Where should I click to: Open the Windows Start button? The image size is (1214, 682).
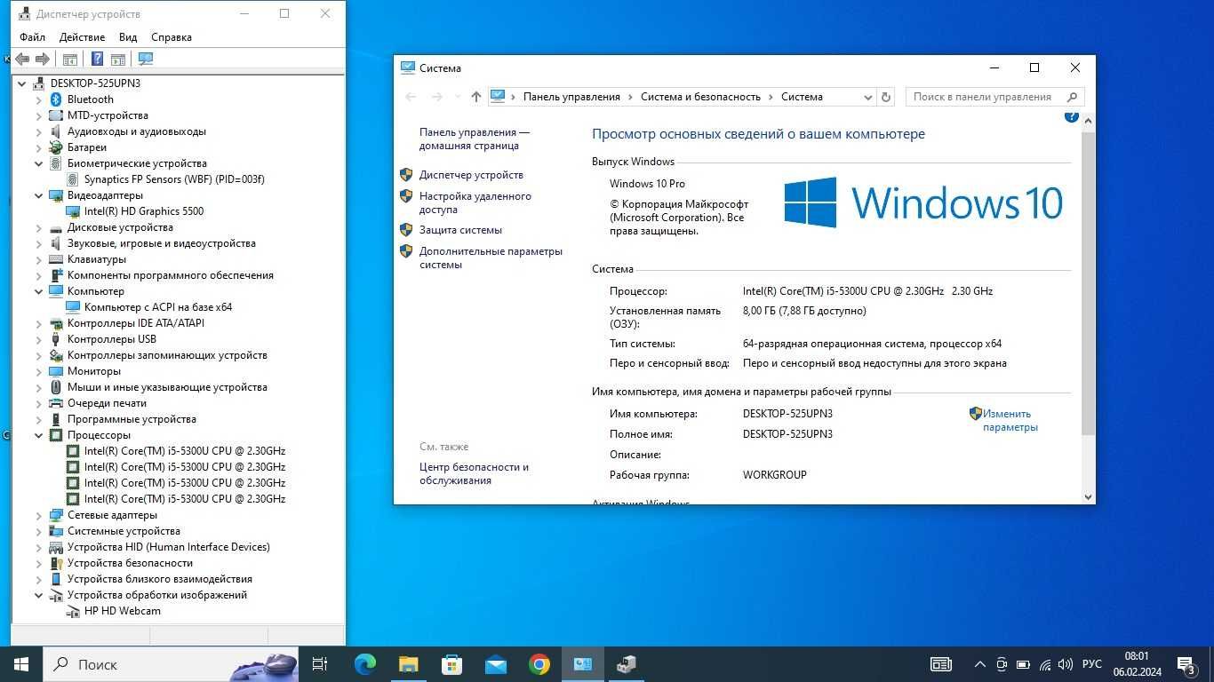[21, 664]
